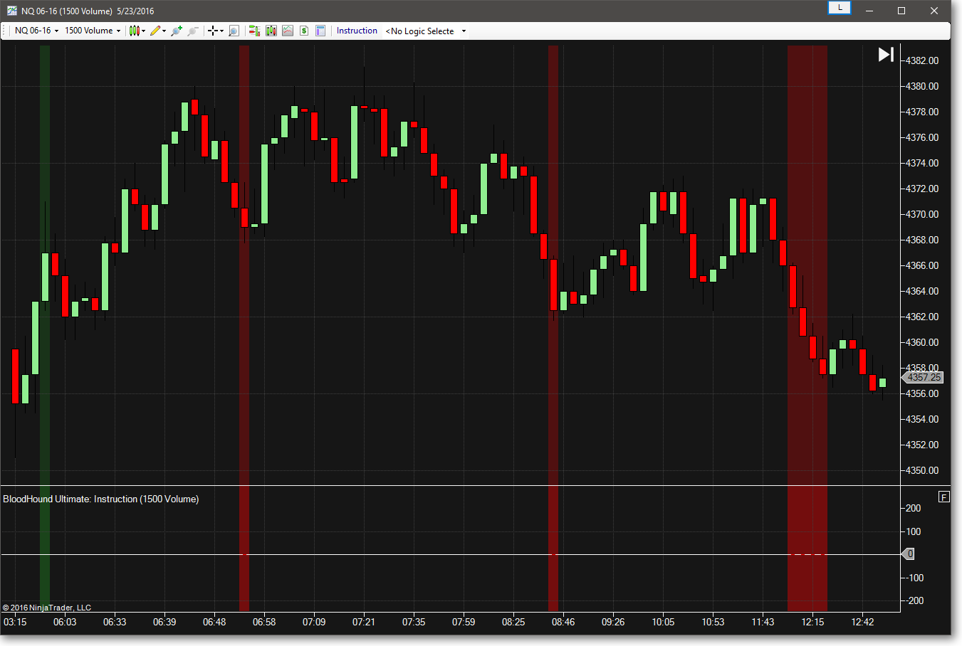Click the 12:42 time axis label
This screenshot has height=646, width=962.
[x=862, y=622]
